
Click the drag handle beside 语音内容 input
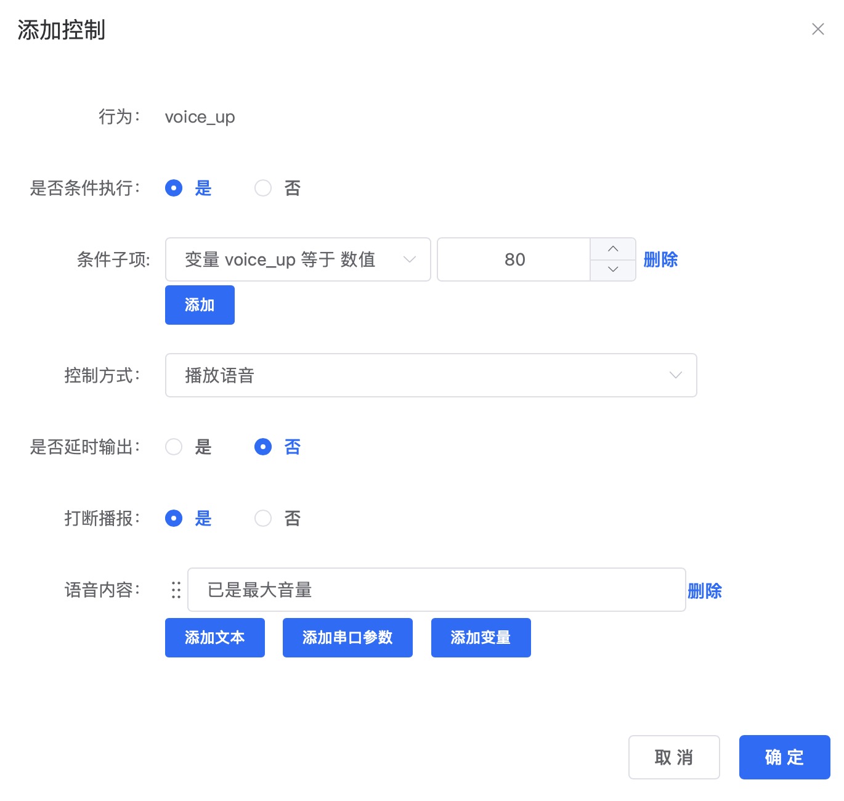click(175, 590)
